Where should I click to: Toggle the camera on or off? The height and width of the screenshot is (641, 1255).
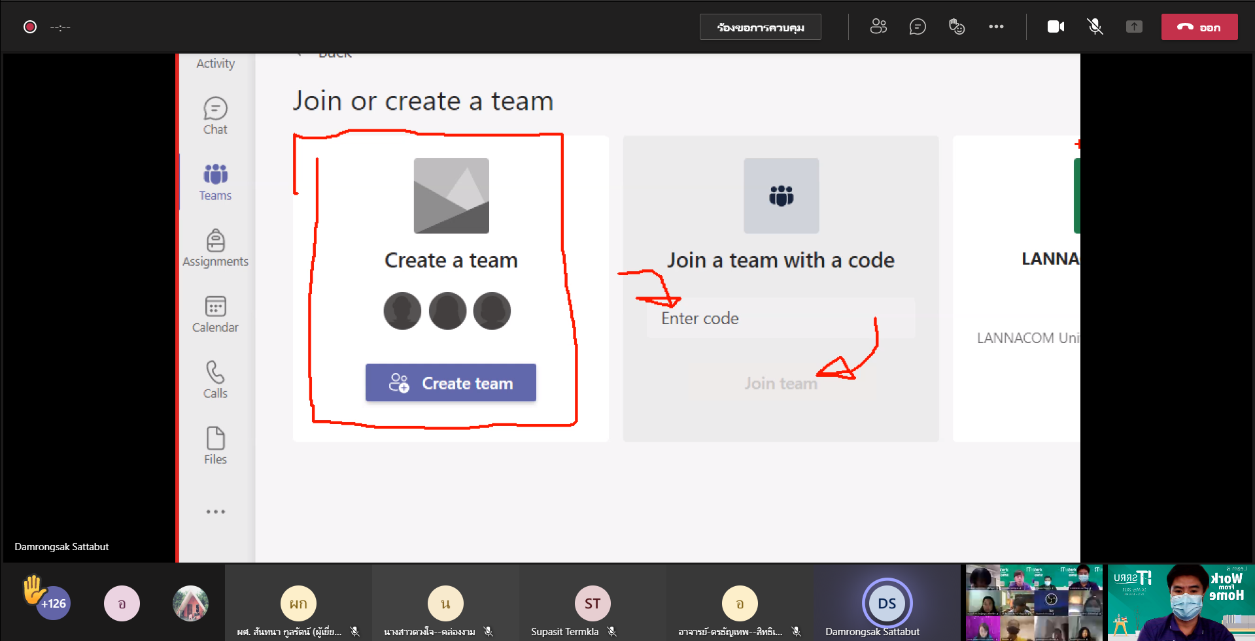1056,27
